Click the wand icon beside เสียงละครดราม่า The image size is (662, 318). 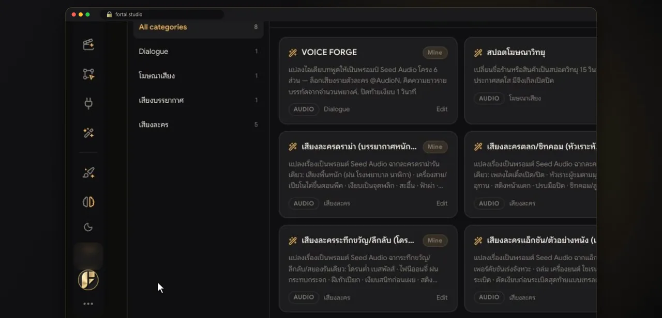[x=293, y=147]
